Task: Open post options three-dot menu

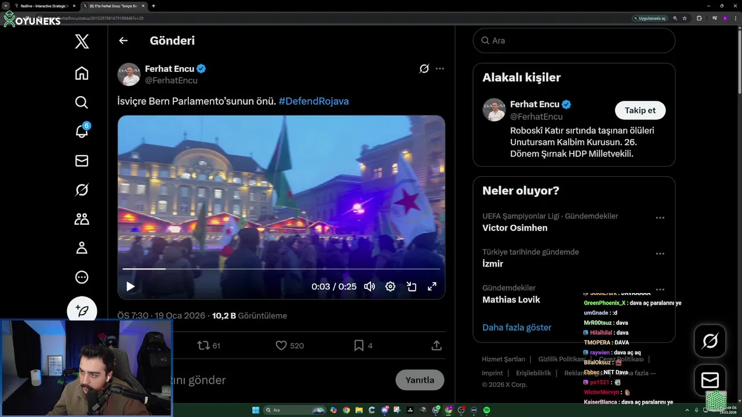Action: pos(440,68)
